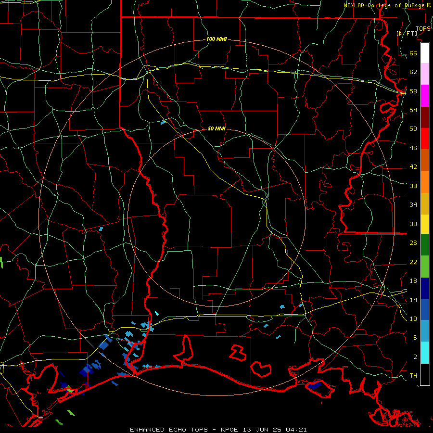Click the light pink swatch near 62
This screenshot has width=433, height=433.
(425, 74)
